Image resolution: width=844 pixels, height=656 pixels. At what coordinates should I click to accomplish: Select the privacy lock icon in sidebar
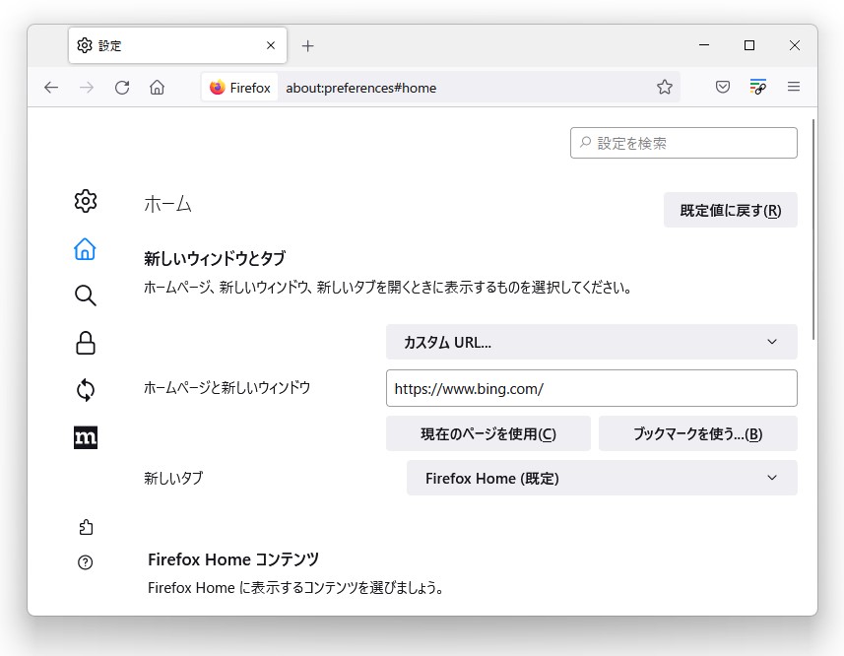point(86,343)
